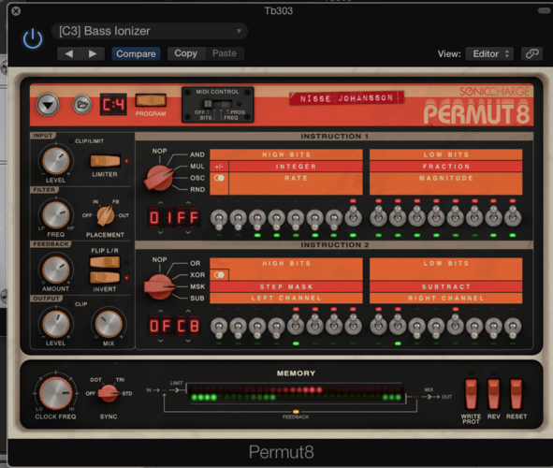Open the View Editor dropdown
The height and width of the screenshot is (468, 553).
pos(489,54)
